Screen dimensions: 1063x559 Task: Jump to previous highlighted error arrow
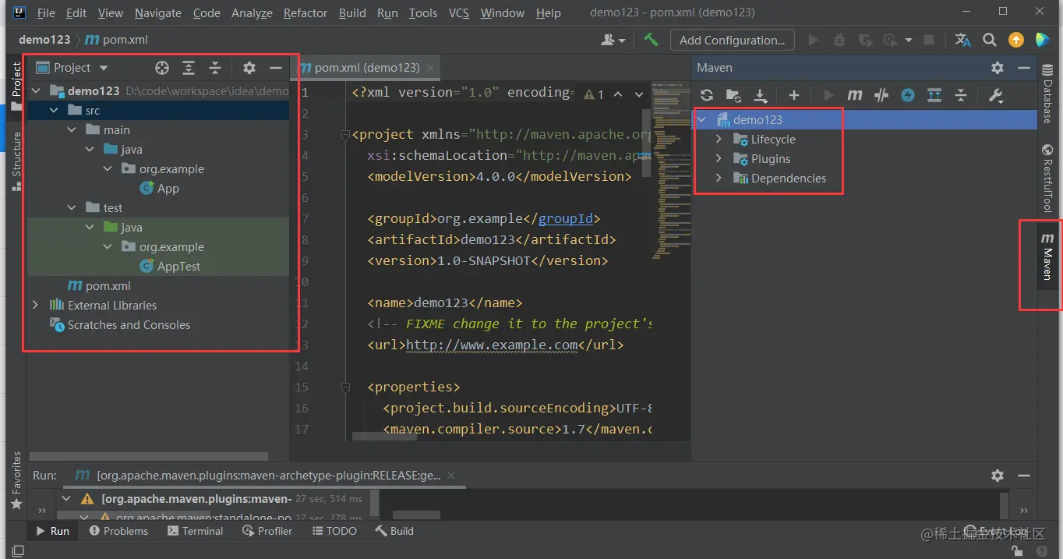coord(618,94)
